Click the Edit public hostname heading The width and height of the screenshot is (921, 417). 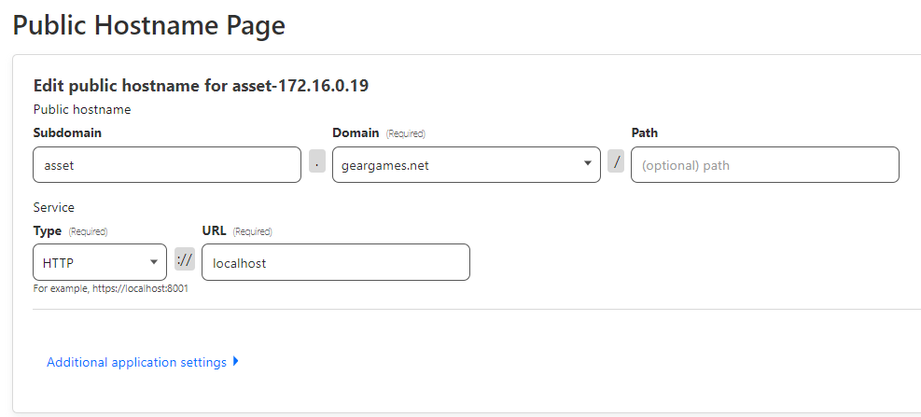(201, 86)
